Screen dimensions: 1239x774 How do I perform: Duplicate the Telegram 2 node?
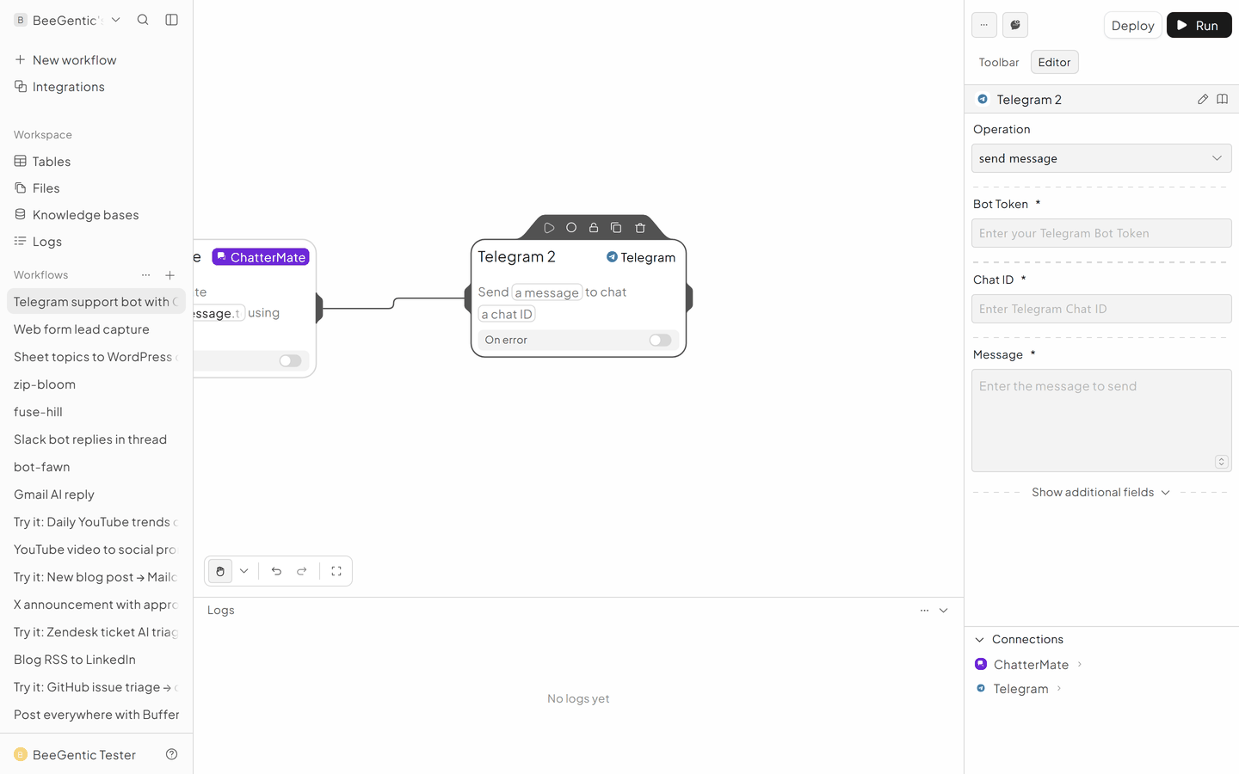616,228
